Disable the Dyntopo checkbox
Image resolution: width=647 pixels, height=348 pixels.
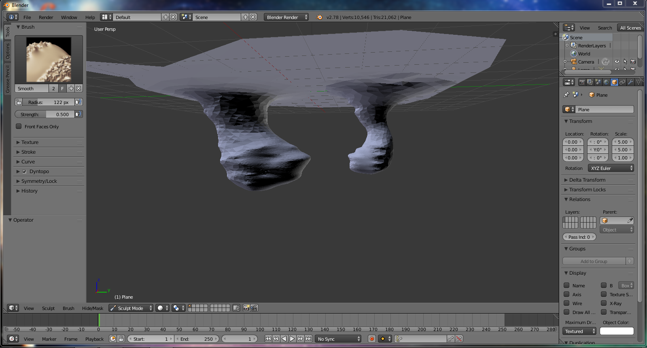point(24,172)
